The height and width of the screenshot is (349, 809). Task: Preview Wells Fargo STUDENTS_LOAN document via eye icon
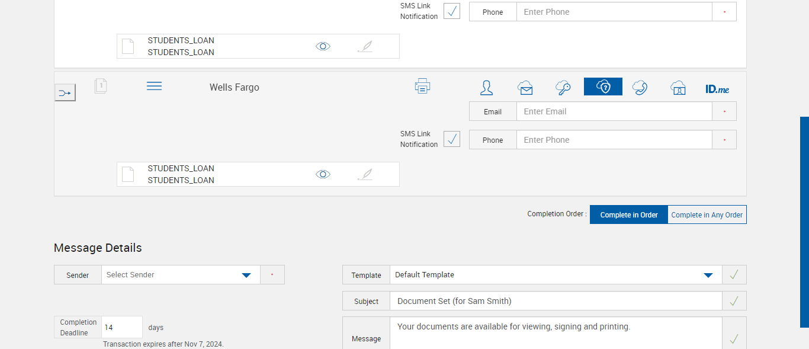[x=323, y=174]
